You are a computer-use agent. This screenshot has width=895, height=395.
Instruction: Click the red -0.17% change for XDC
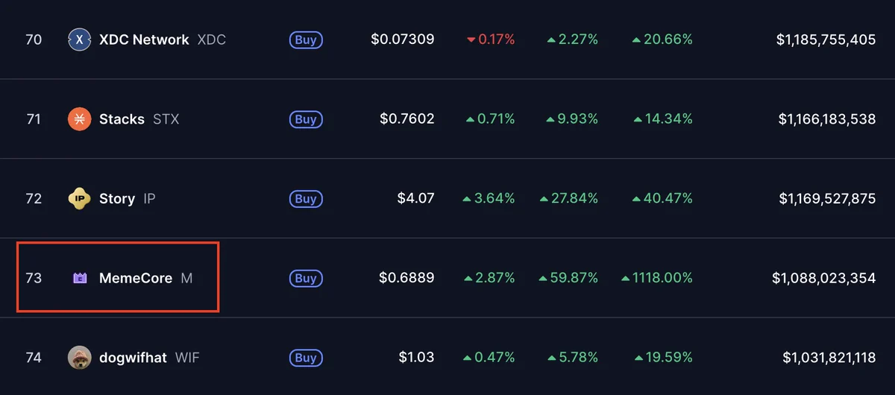tap(490, 39)
